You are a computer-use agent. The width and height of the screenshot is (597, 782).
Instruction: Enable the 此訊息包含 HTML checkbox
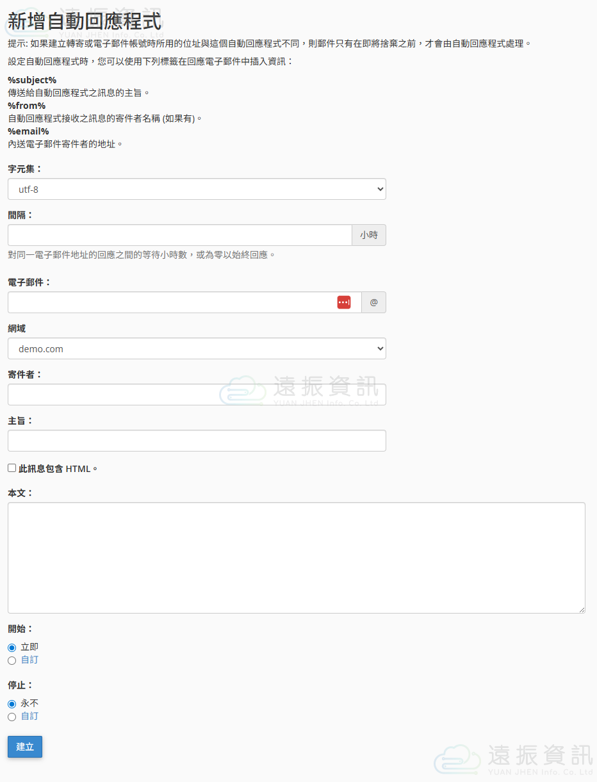click(12, 468)
